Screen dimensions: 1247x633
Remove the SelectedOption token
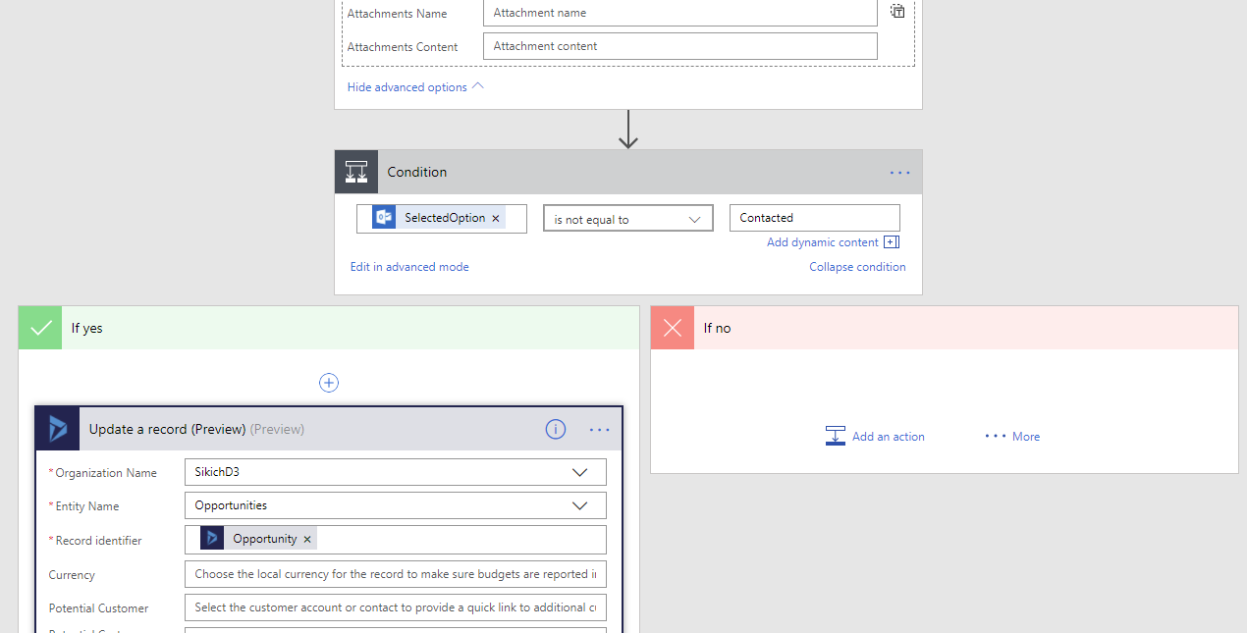point(496,218)
